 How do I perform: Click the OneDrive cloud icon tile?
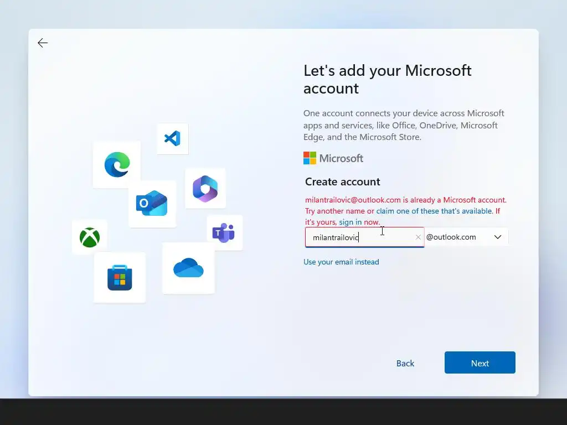click(x=188, y=268)
